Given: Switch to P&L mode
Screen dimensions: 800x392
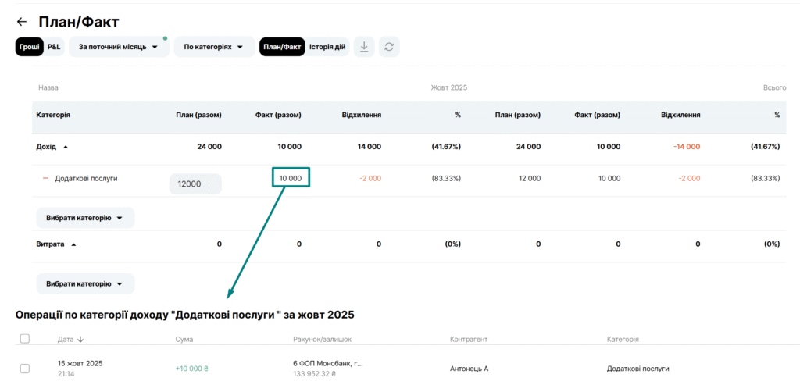Looking at the screenshot, I should click(x=53, y=47).
